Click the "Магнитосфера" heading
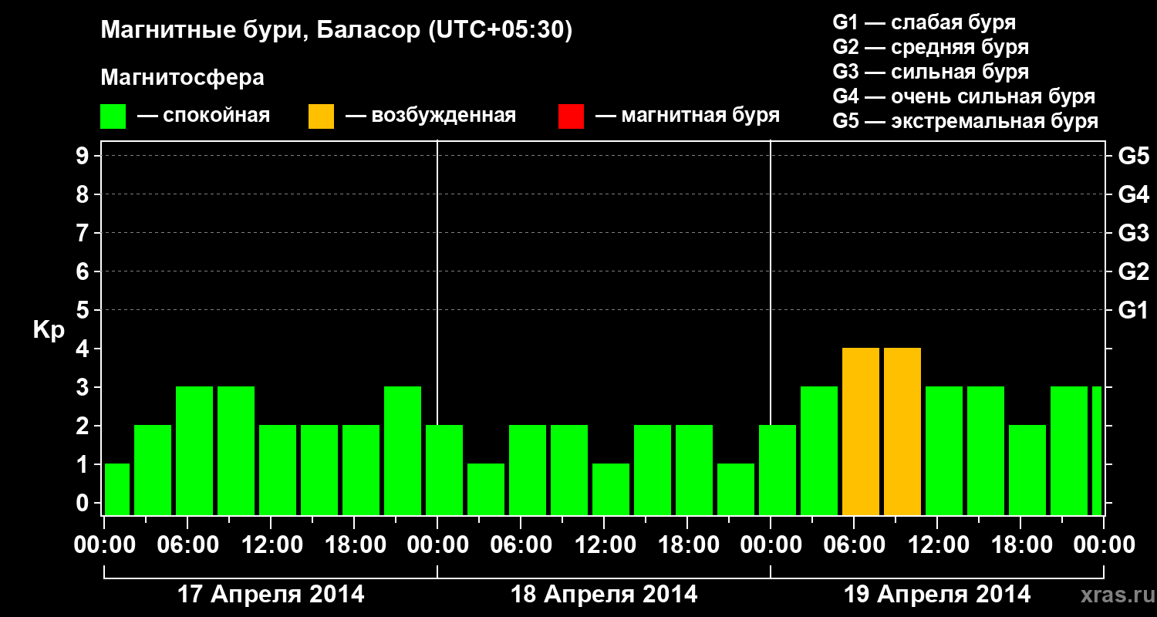The height and width of the screenshot is (617, 1157). click(x=183, y=78)
